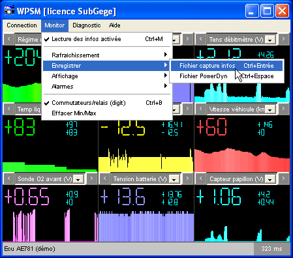The height and width of the screenshot is (258, 293).
Task: Click previous-channel arrow left of Régime selector
Action: (x=8, y=39)
